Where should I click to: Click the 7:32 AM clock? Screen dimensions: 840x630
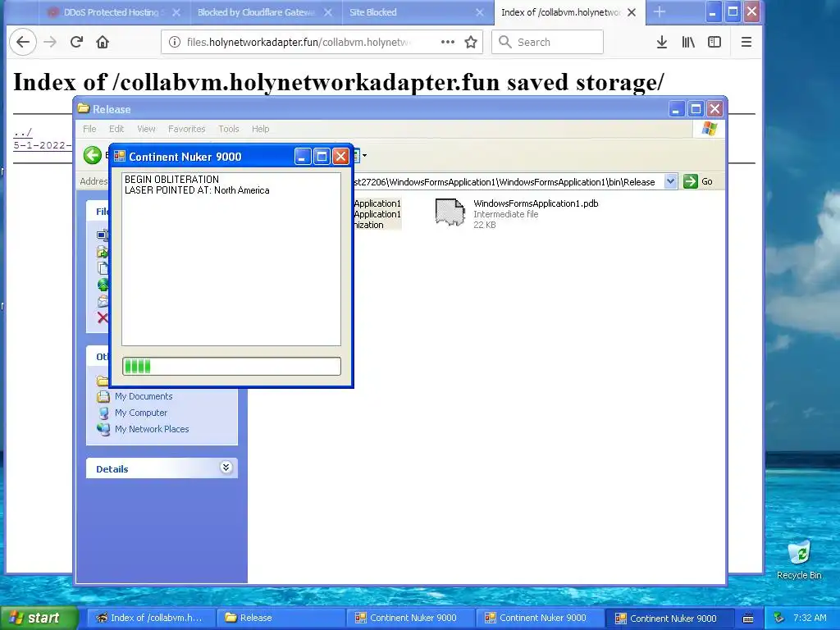click(x=810, y=618)
